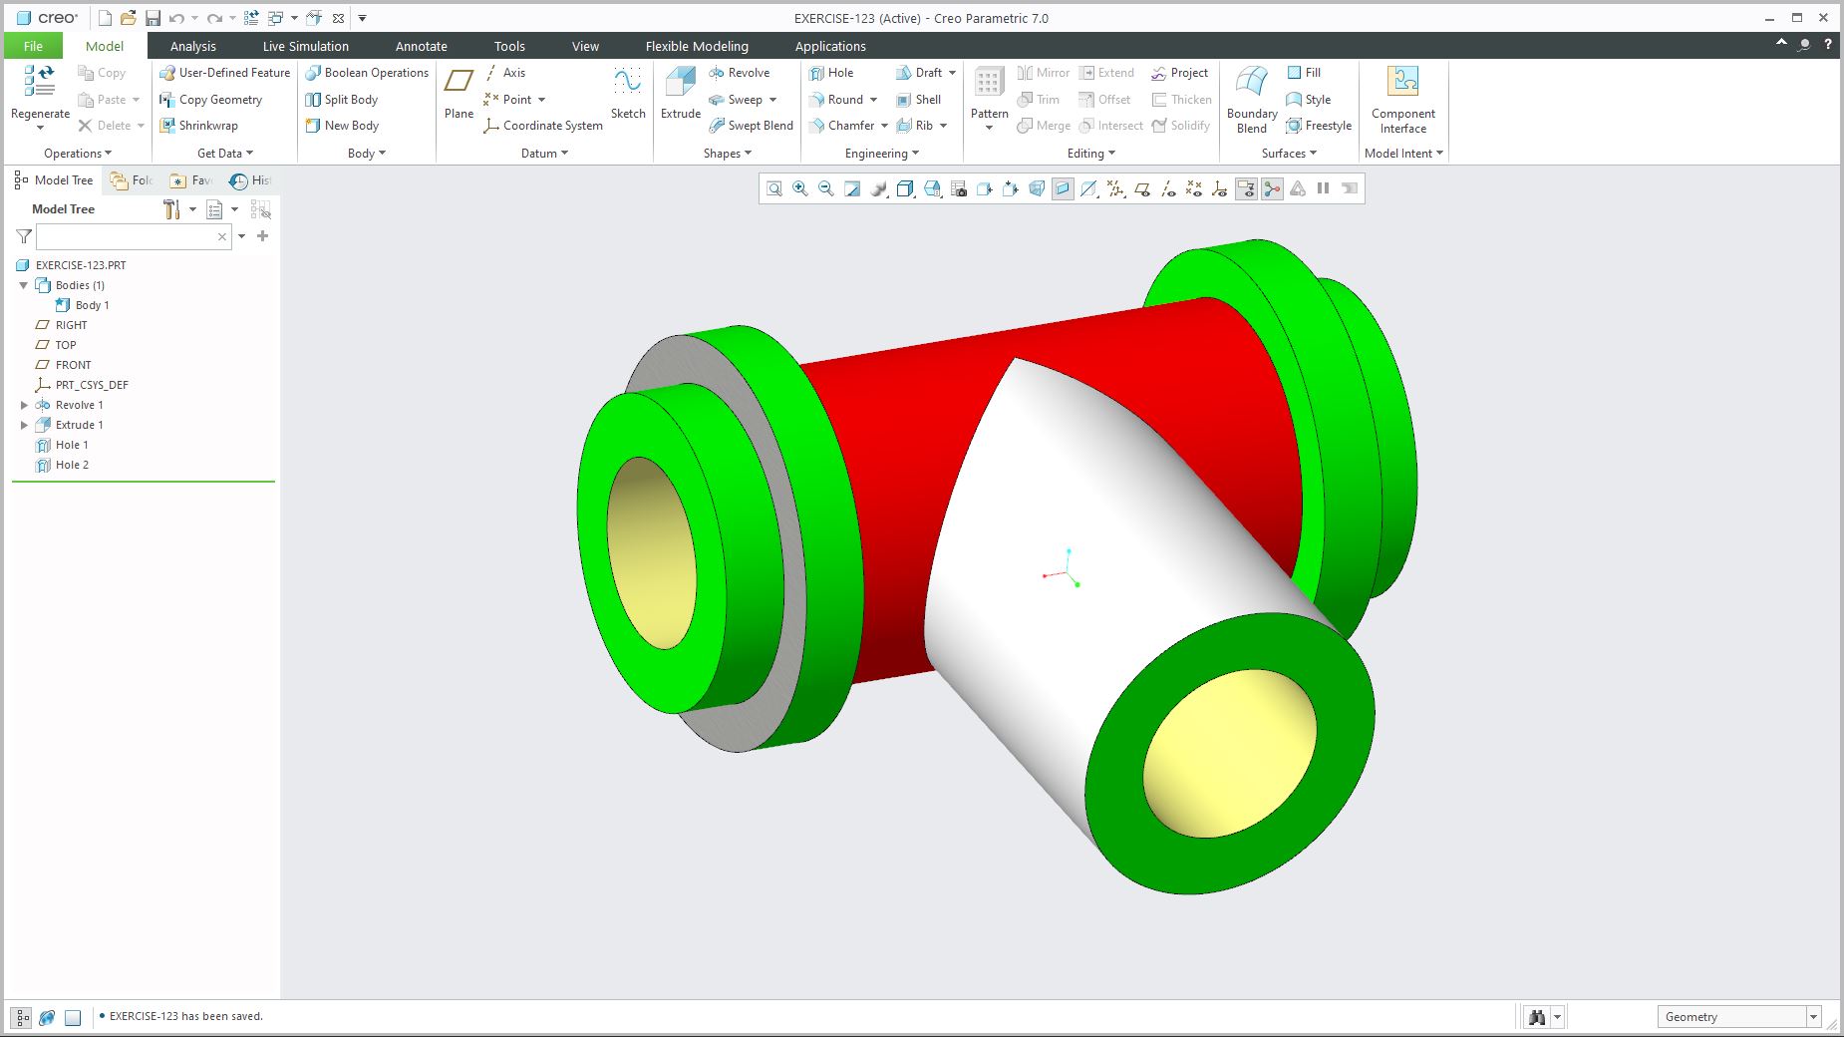Click User-Defined Feature button
Image resolution: width=1844 pixels, height=1037 pixels.
[x=225, y=73]
